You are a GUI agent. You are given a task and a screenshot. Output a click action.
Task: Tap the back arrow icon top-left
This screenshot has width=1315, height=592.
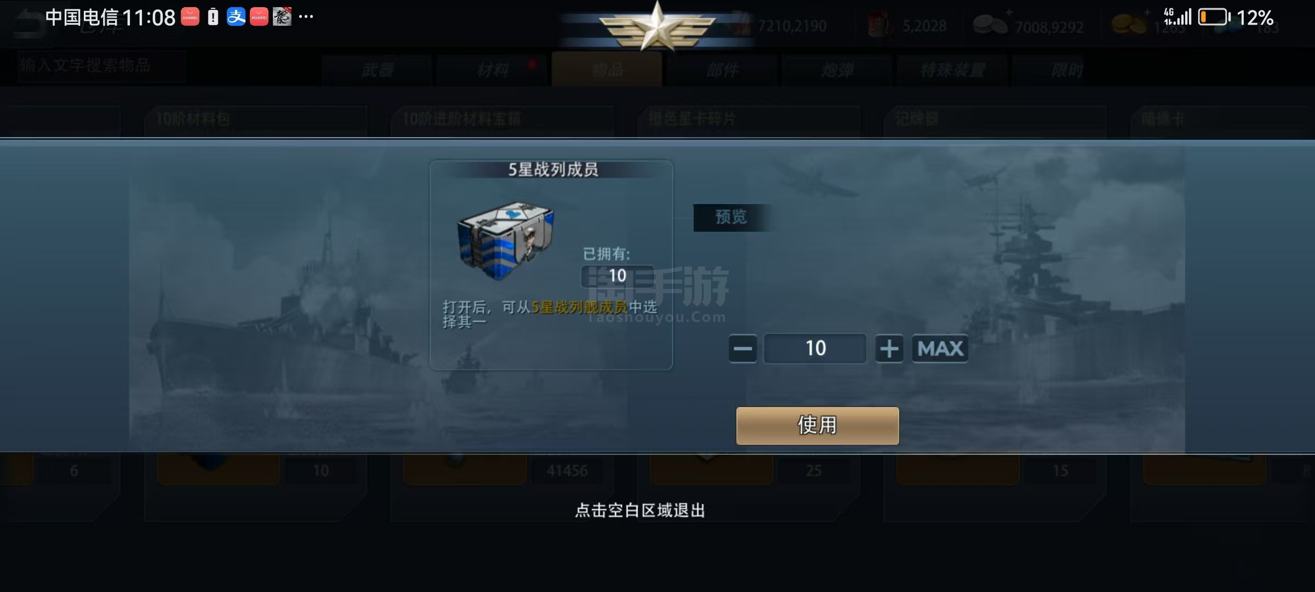[x=30, y=25]
